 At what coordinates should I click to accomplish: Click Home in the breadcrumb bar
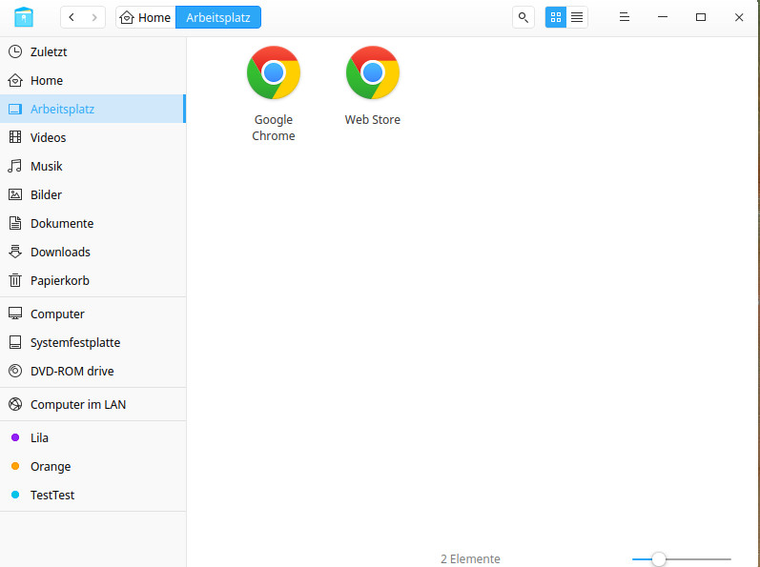tap(145, 17)
